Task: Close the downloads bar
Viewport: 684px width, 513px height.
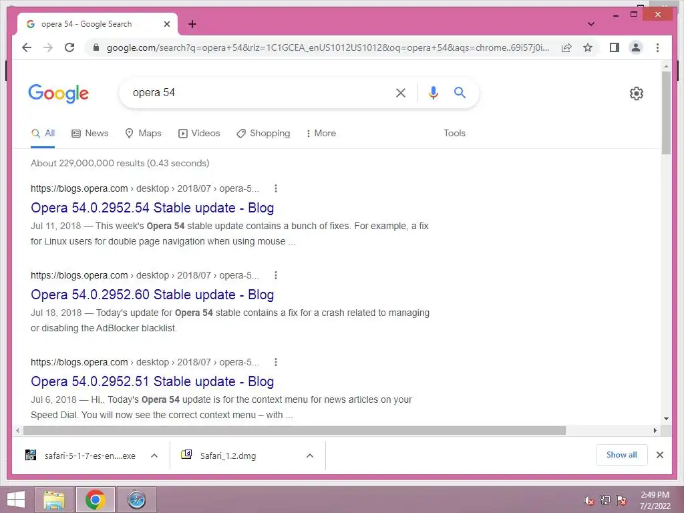Action: (x=659, y=455)
